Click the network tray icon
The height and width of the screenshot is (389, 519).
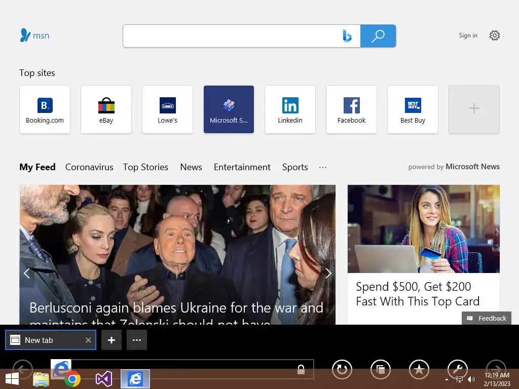[x=459, y=379]
